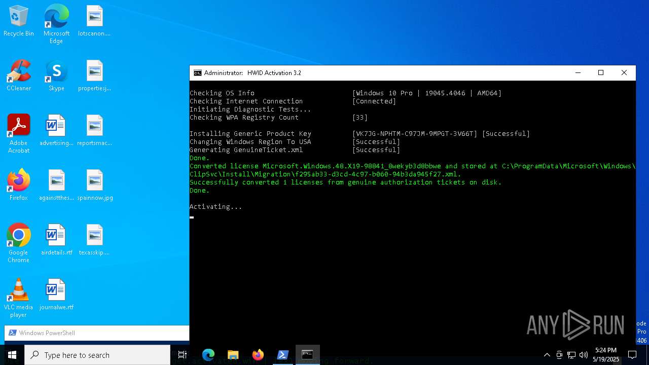Launch Microsoft Edge from desktop shortcut
This screenshot has width=649, height=365.
click(56, 24)
